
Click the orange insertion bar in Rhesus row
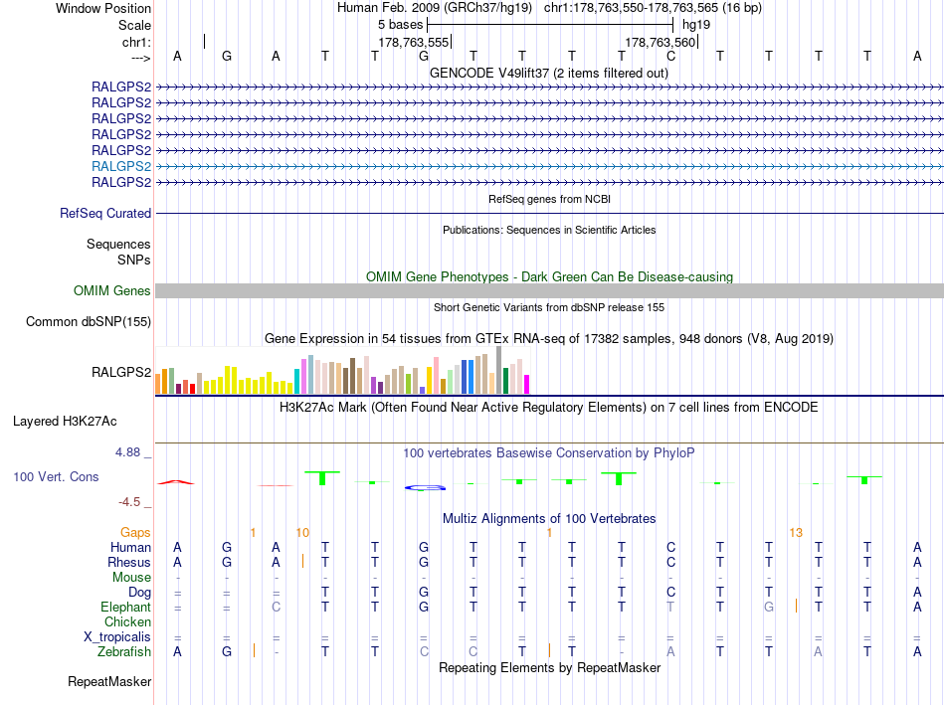point(302,562)
